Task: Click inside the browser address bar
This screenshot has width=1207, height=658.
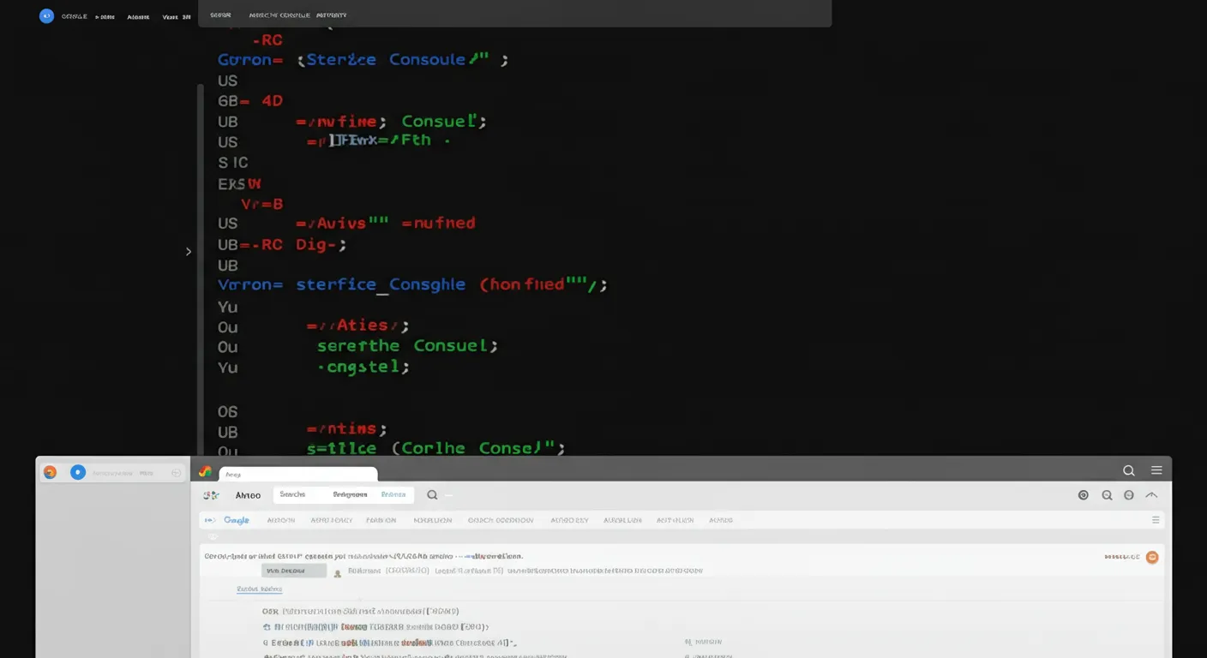Action: click(297, 473)
